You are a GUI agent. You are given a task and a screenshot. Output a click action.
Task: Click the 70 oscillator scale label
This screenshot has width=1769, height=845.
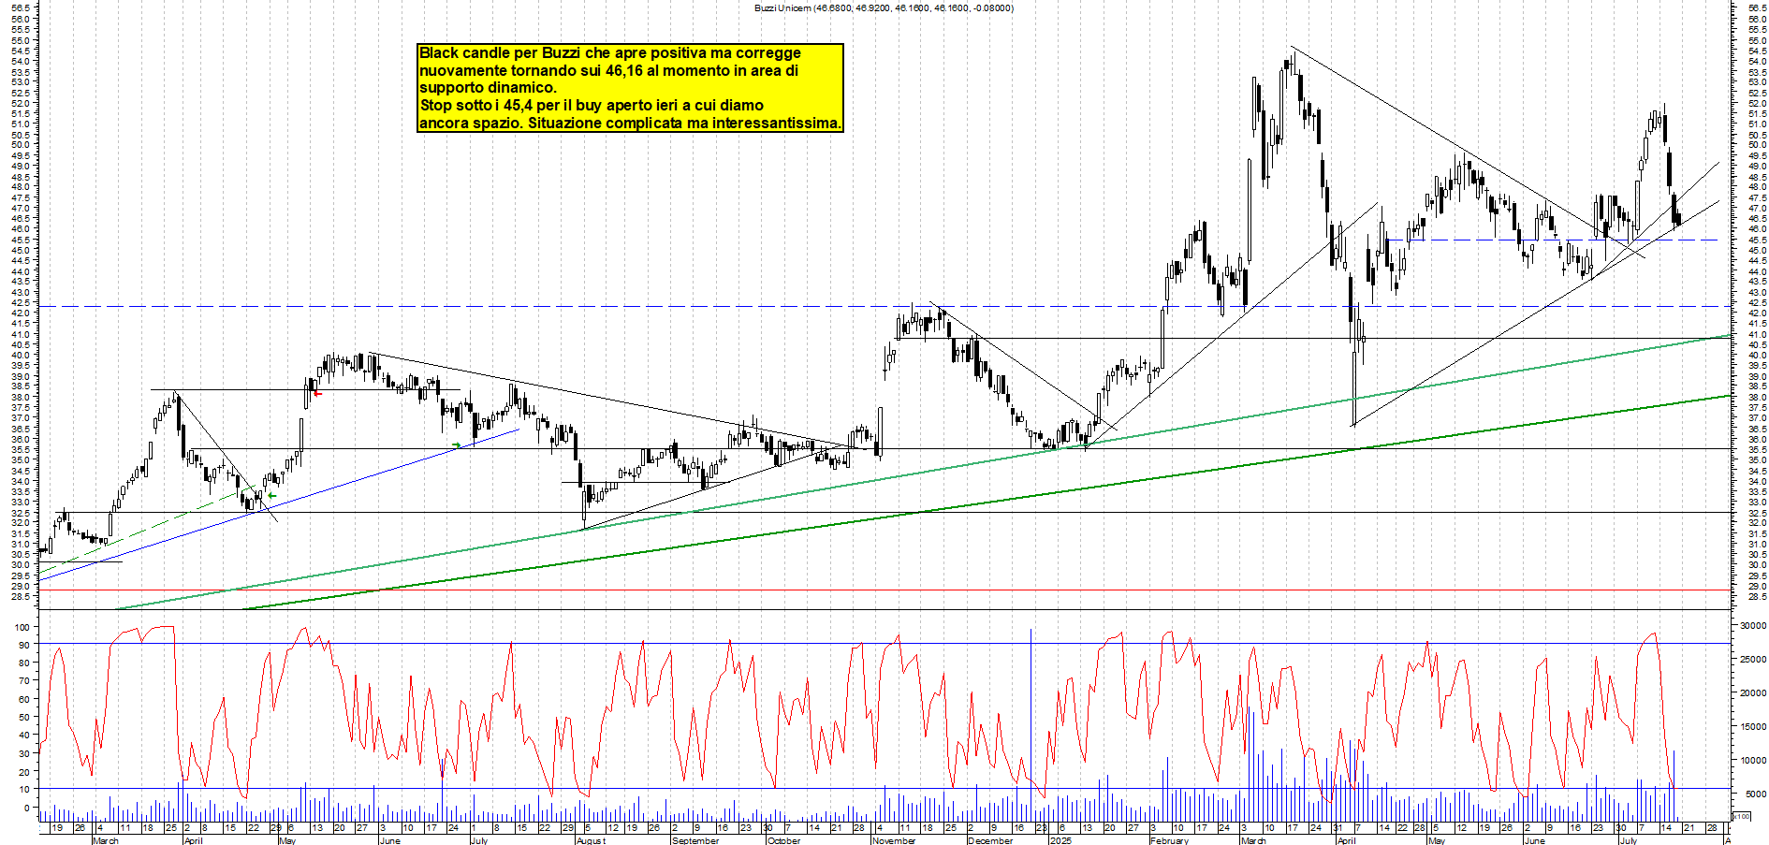point(24,681)
